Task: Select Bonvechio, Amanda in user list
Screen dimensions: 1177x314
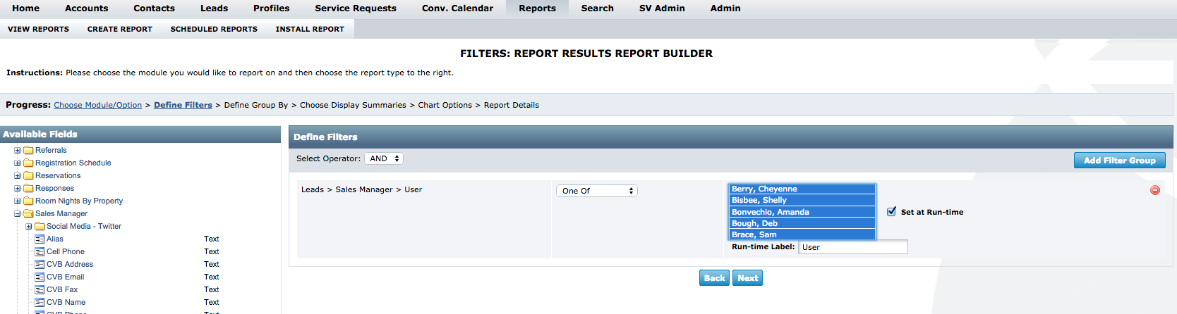Action: coord(802,212)
